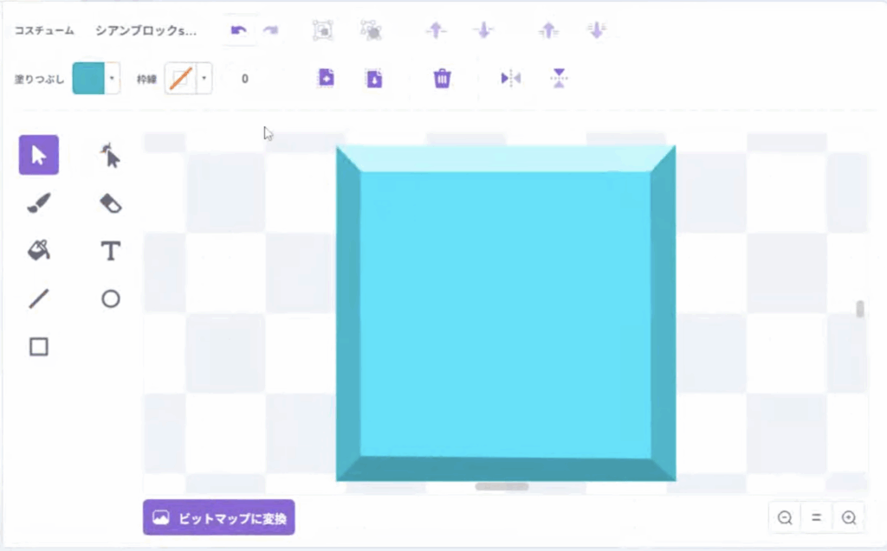Delete selection with trash icon
This screenshot has height=551, width=887.
(x=442, y=79)
